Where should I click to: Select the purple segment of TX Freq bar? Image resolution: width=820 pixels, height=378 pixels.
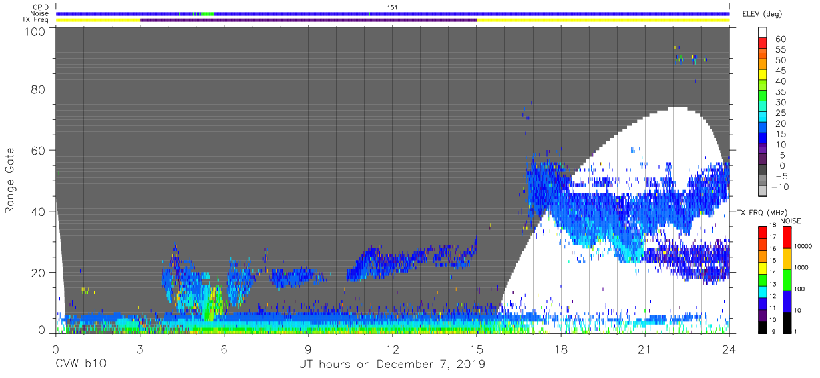click(x=309, y=19)
